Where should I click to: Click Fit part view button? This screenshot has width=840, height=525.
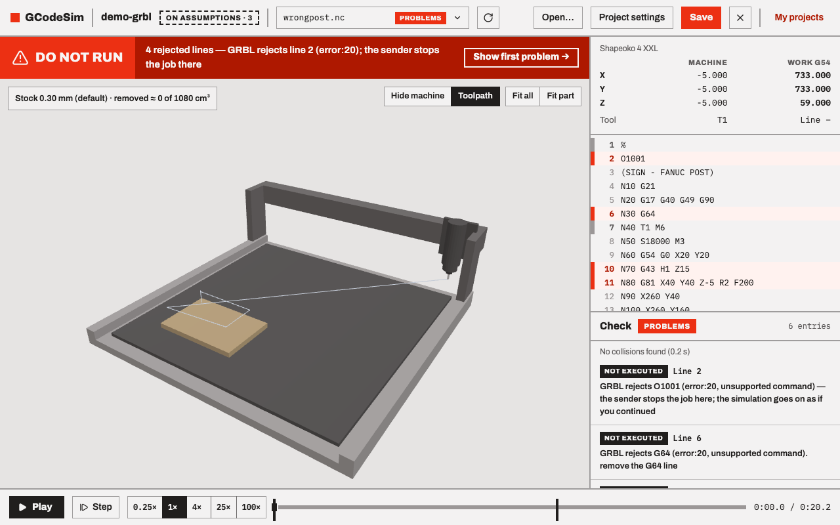(x=560, y=96)
